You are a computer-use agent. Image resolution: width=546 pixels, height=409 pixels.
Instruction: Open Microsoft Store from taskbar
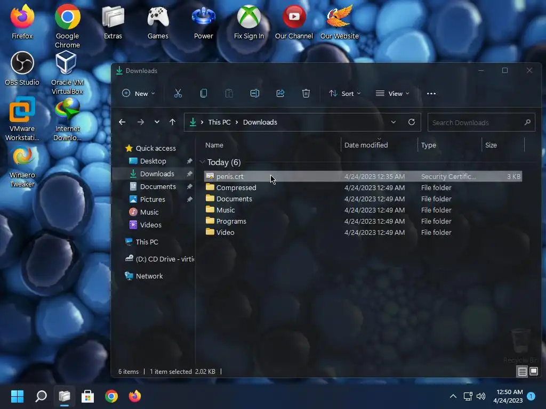(x=88, y=396)
